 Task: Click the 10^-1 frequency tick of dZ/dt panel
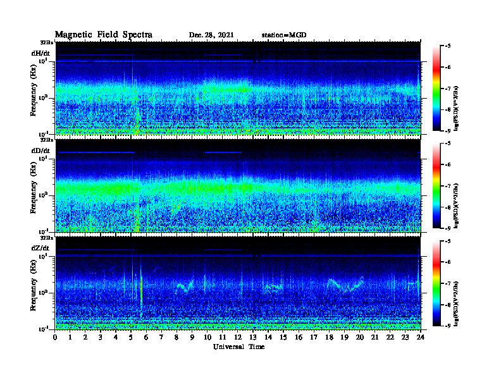44,329
